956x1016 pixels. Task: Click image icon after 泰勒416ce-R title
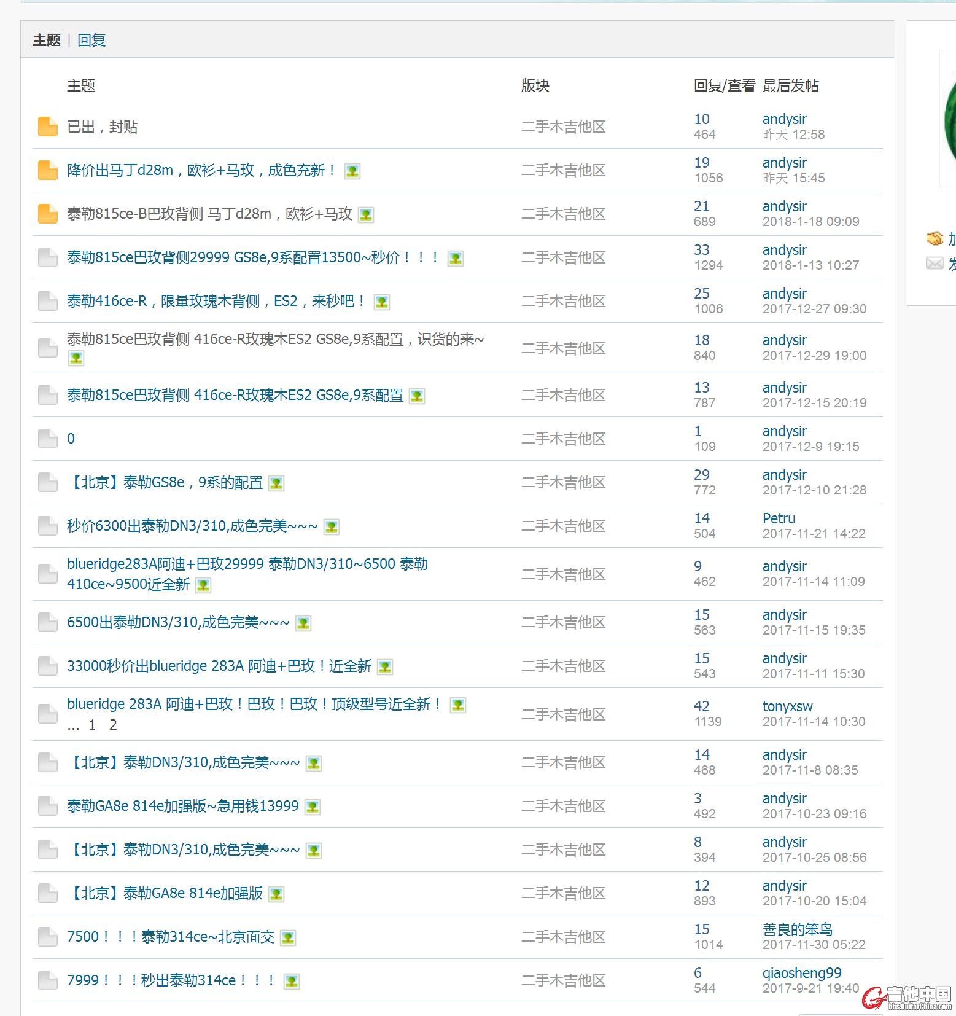coord(382,302)
